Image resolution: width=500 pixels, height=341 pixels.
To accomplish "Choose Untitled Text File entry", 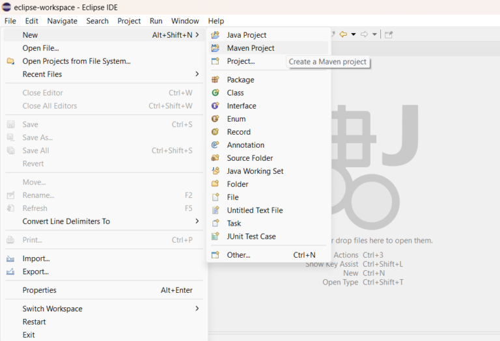I will point(268,210).
